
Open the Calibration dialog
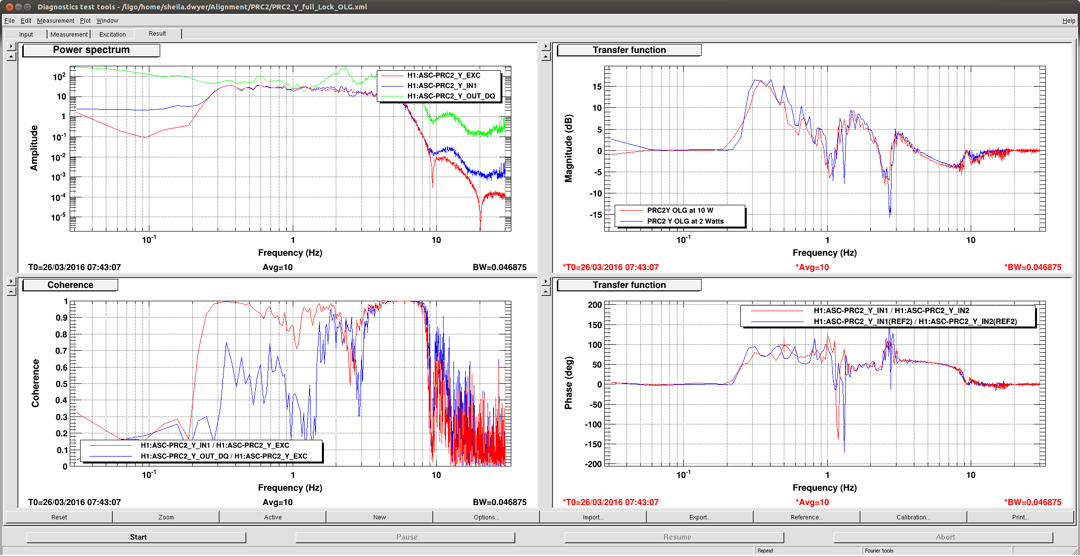tap(913, 517)
